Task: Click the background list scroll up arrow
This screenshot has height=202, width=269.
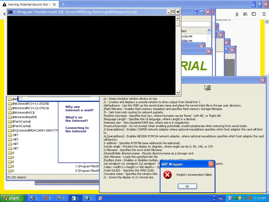Action: pos(209,30)
